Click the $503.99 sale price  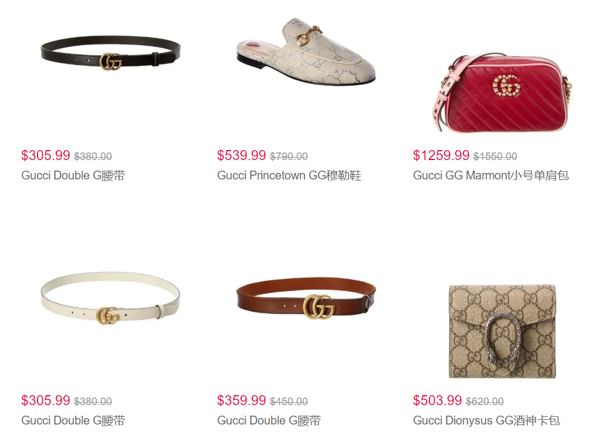pyautogui.click(x=438, y=400)
